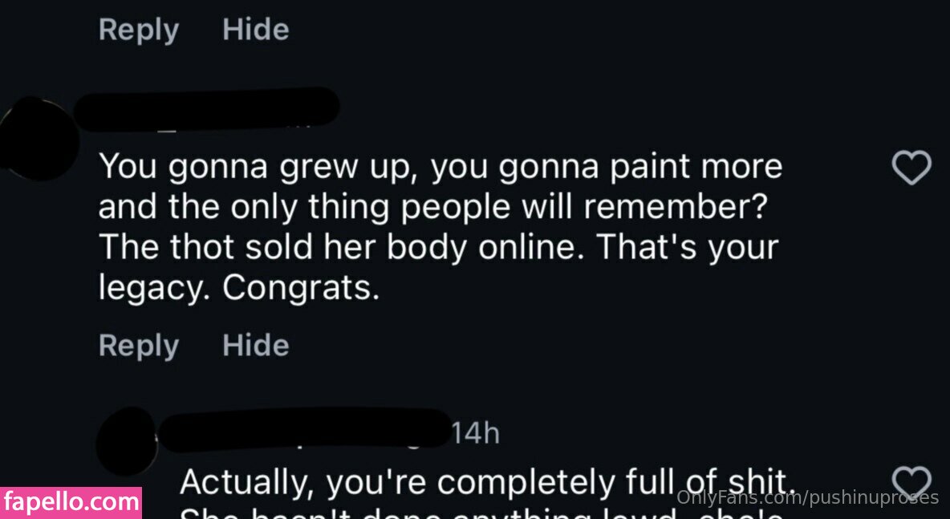Click the "legacy. Congrats." text line
This screenshot has width=950, height=519.
pyautogui.click(x=239, y=290)
